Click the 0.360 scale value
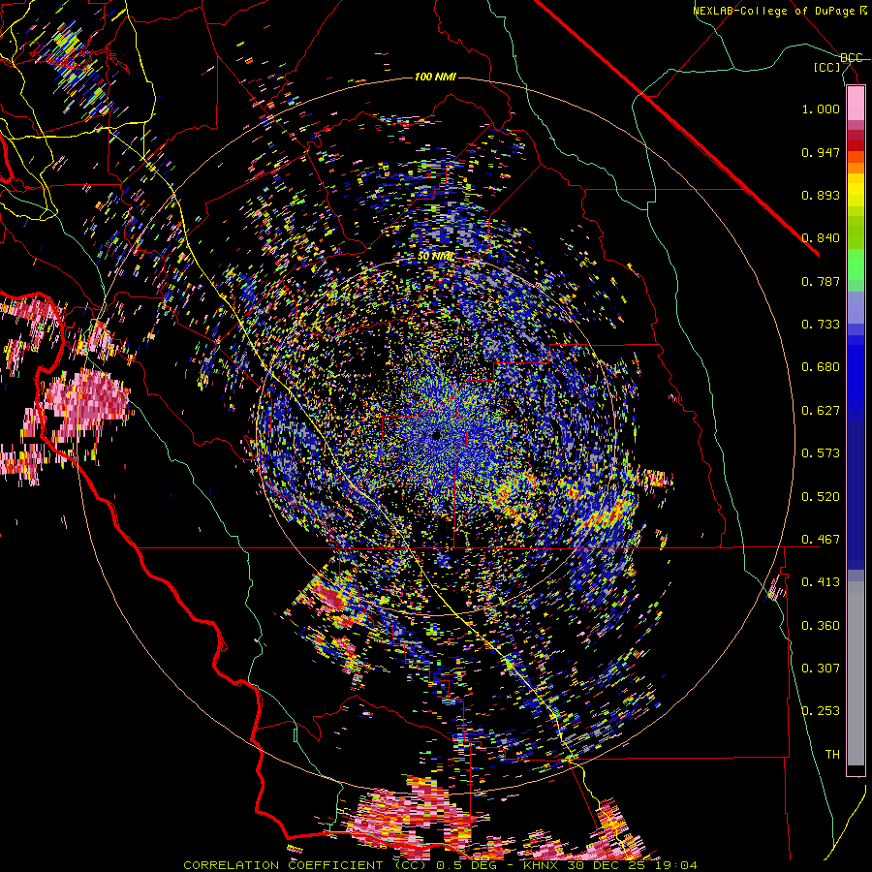The width and height of the screenshot is (872, 872). pos(821,626)
